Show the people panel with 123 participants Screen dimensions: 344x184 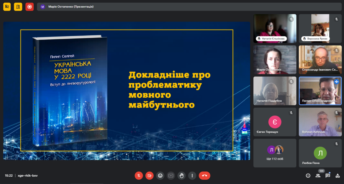[318, 176]
